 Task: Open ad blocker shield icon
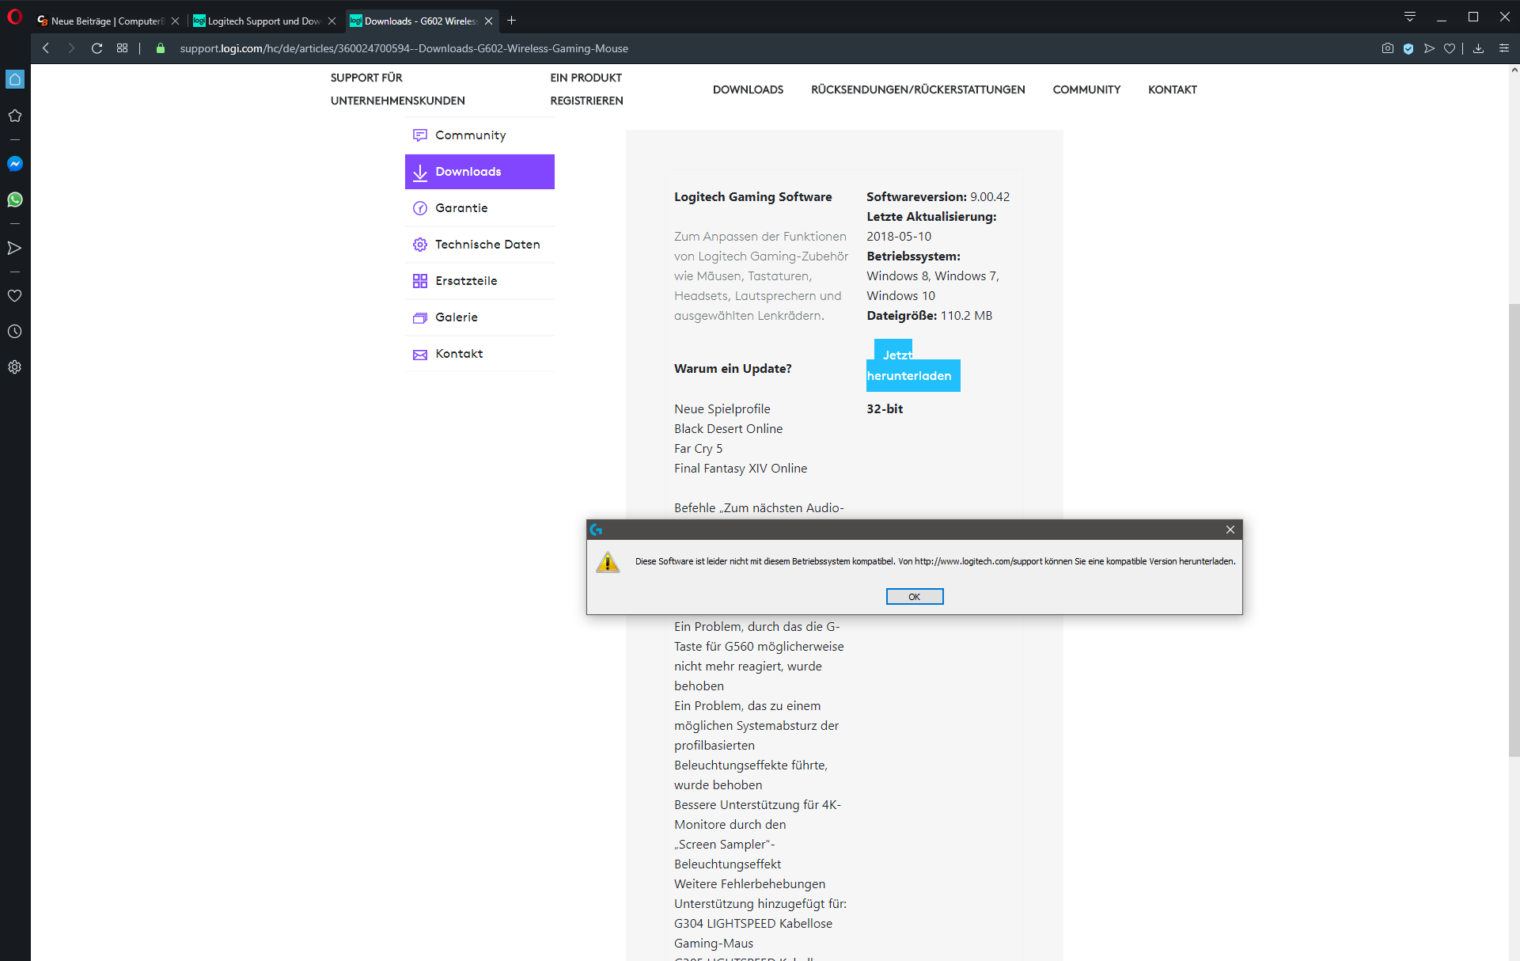point(1408,48)
